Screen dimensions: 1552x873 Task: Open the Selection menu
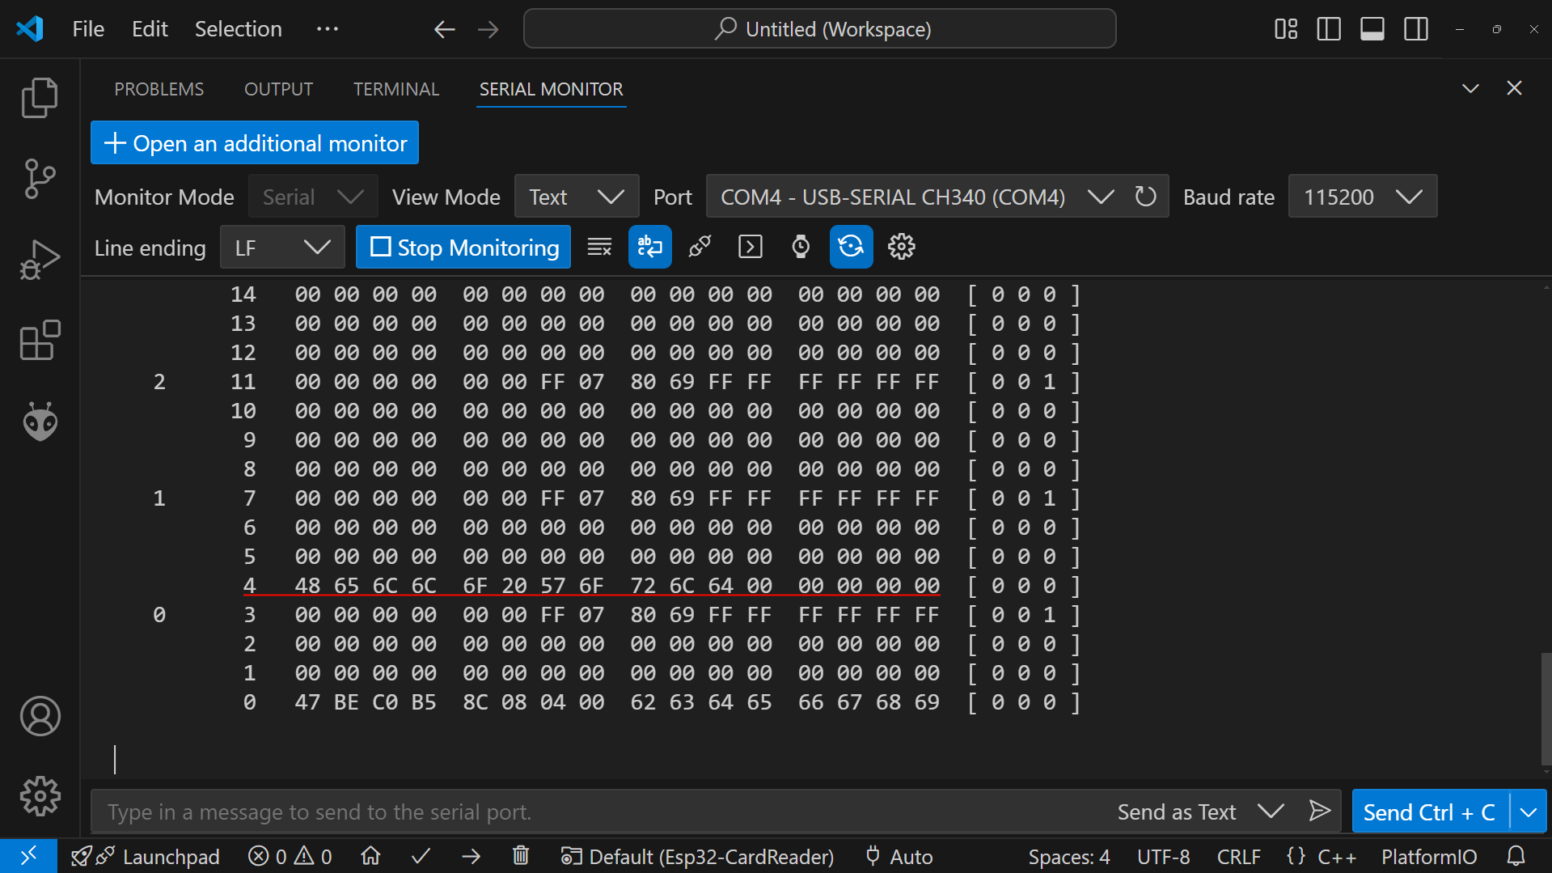[239, 29]
